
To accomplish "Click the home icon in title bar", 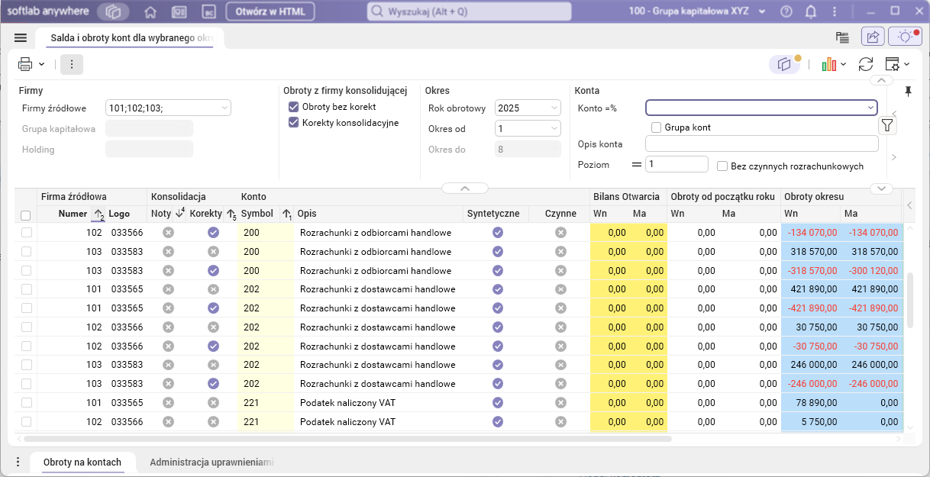I will [150, 12].
